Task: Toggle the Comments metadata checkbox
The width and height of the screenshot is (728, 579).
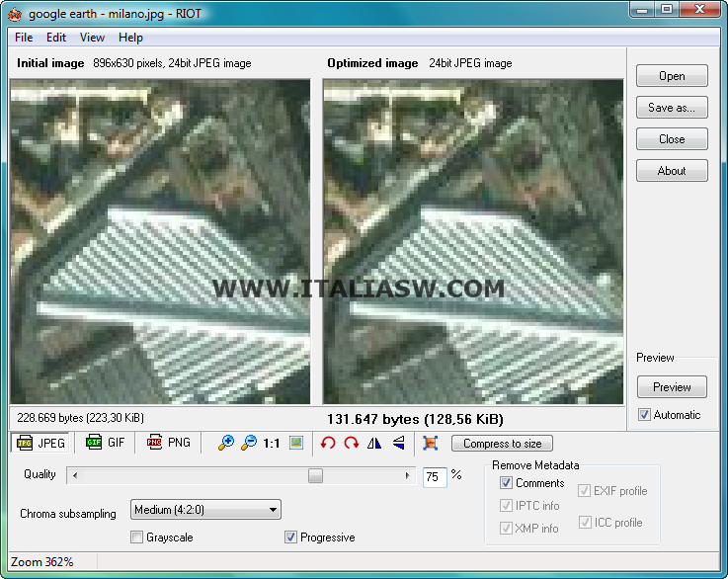Action: [x=506, y=483]
